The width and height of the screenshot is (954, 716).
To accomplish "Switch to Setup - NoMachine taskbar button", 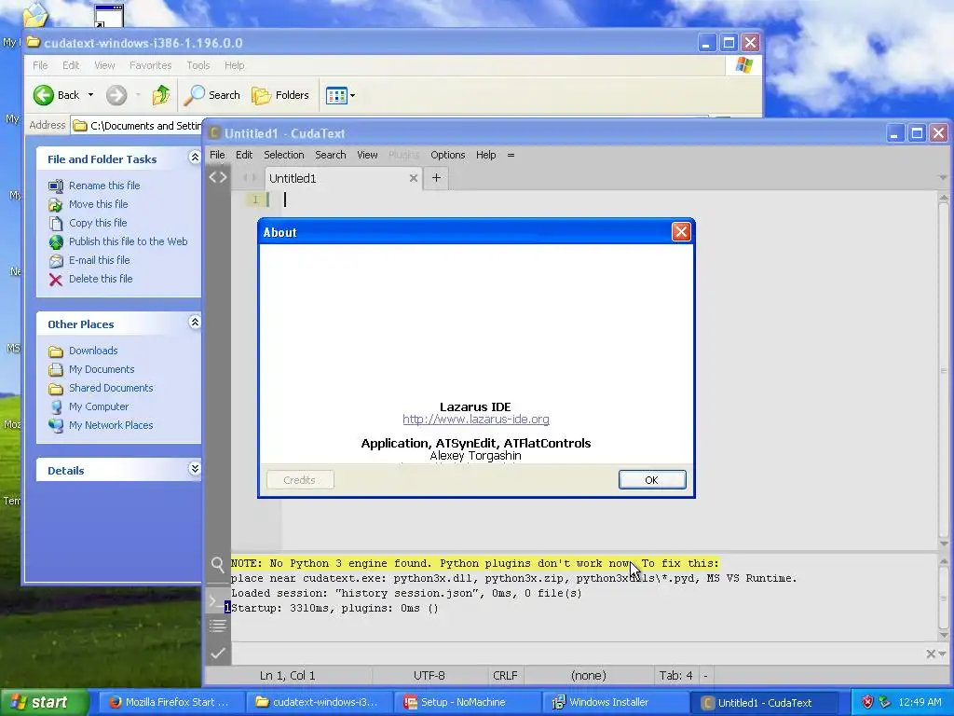I will point(468,703).
